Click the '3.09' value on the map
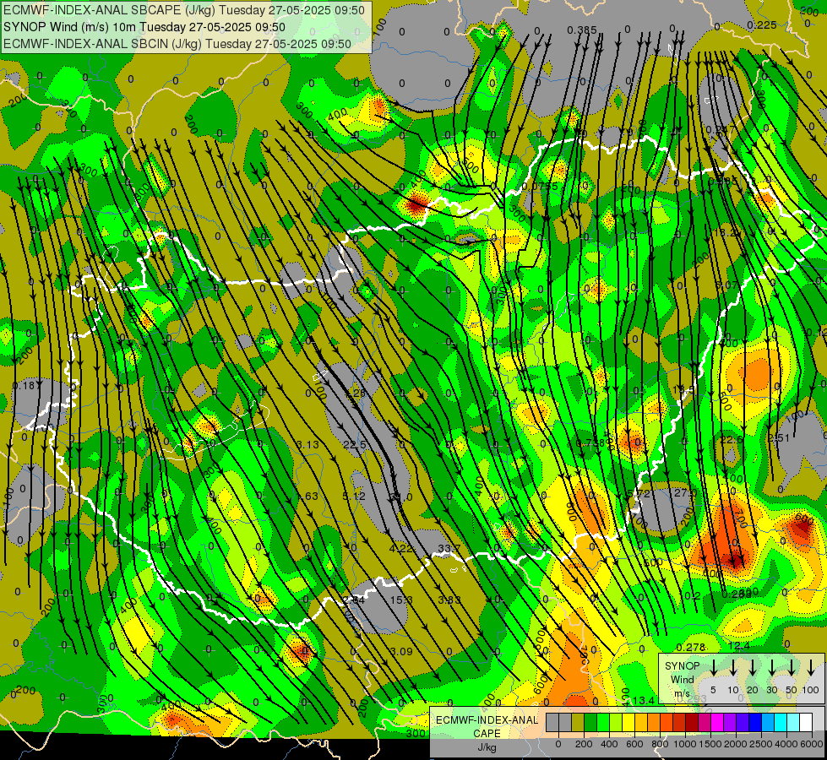The height and width of the screenshot is (760, 827). (401, 651)
